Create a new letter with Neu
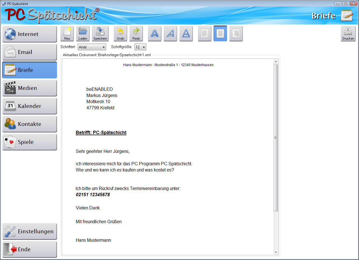This screenshot has width=359, height=260. [x=67, y=33]
